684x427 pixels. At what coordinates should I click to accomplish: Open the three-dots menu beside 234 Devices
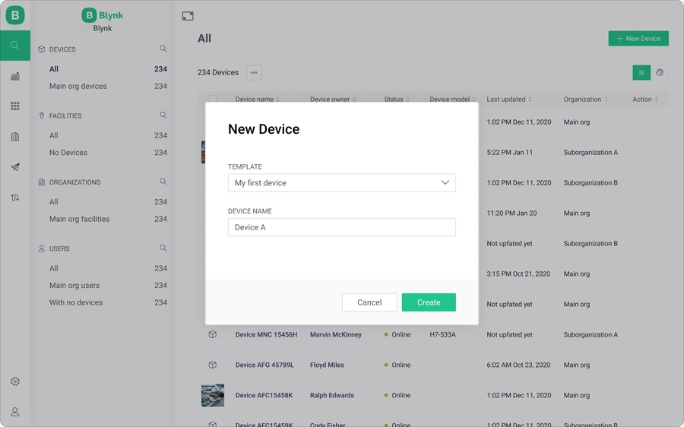coord(254,73)
